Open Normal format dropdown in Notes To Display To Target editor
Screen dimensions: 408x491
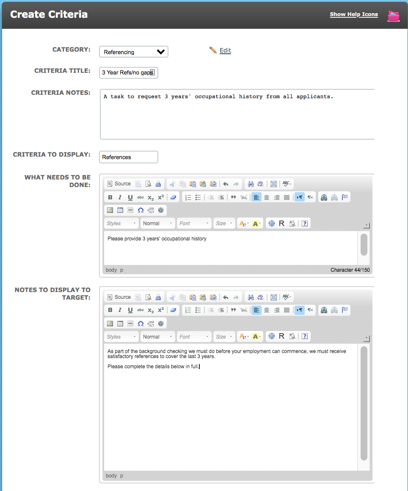(157, 337)
